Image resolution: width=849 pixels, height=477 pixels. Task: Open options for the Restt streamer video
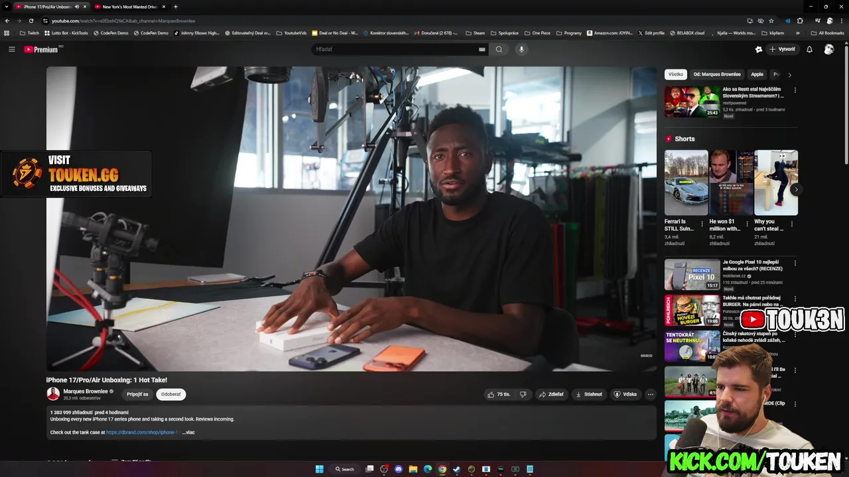[795, 90]
